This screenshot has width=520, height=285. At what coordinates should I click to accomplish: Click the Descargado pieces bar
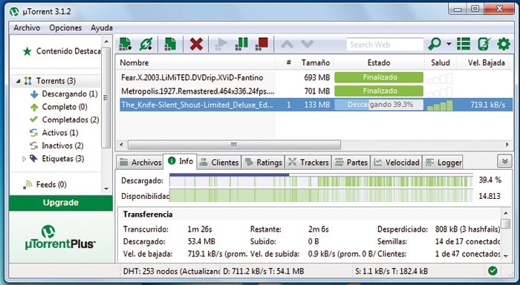pyautogui.click(x=321, y=181)
